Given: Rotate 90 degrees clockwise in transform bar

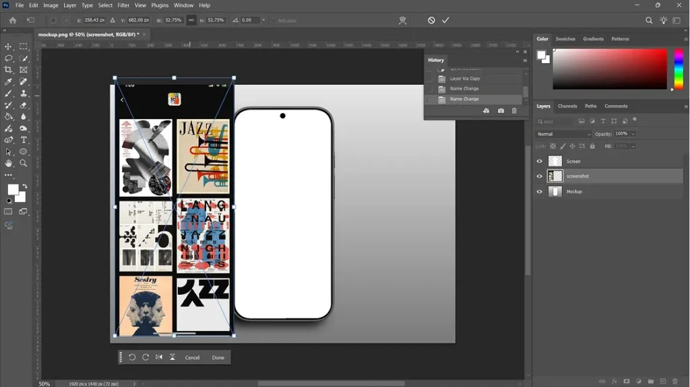Looking at the screenshot, I should 146,357.
